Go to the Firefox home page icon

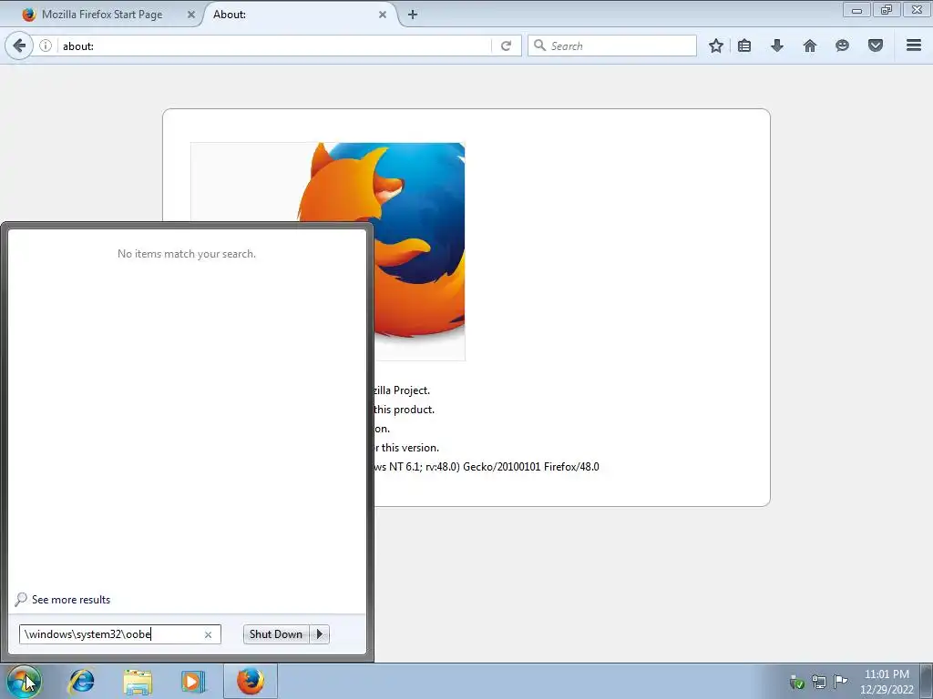[809, 46]
